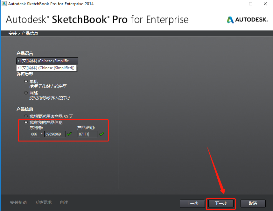Click the 产品密钥 label
Image resolution: width=273 pixels, height=211 pixels.
click(x=86, y=128)
